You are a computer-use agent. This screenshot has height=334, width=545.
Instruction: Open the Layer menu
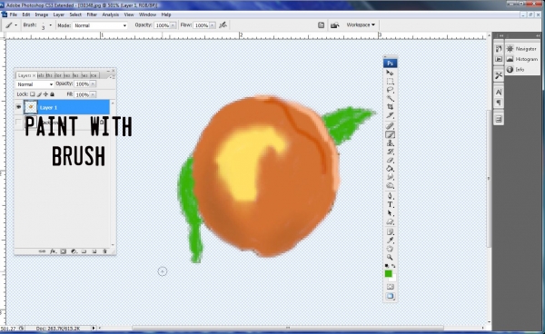coord(58,15)
